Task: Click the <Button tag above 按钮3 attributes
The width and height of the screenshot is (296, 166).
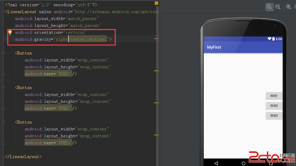Action: click(23, 122)
